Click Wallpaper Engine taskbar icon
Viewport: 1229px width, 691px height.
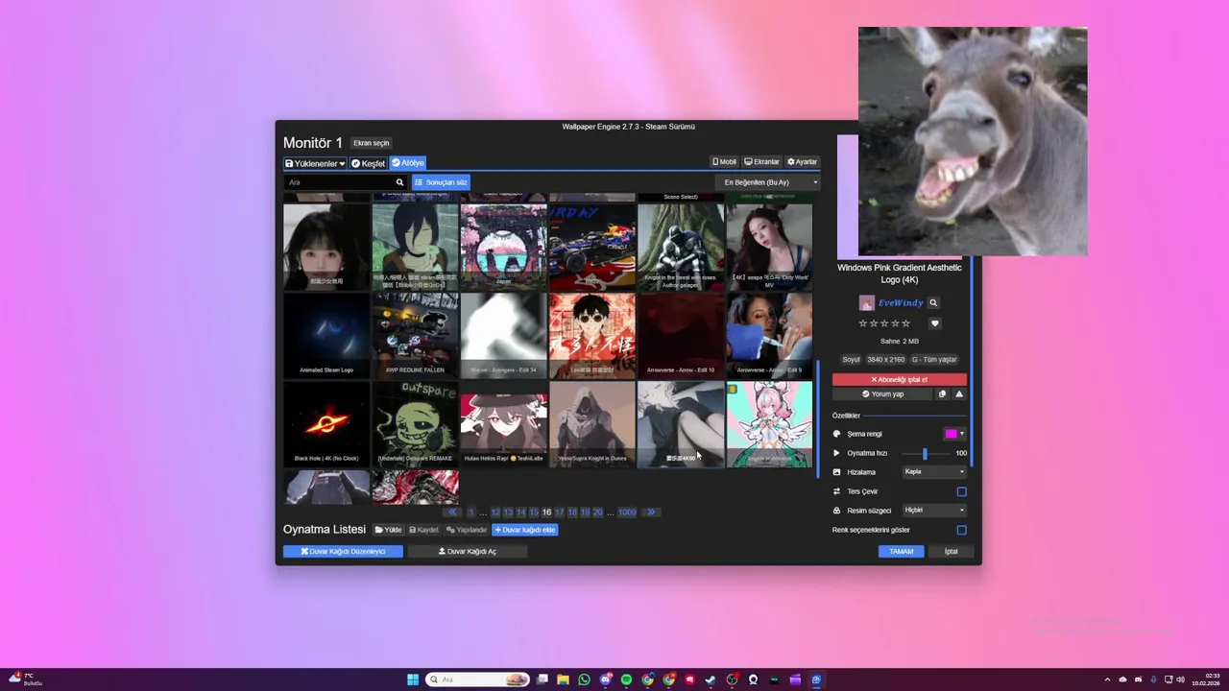coord(816,679)
